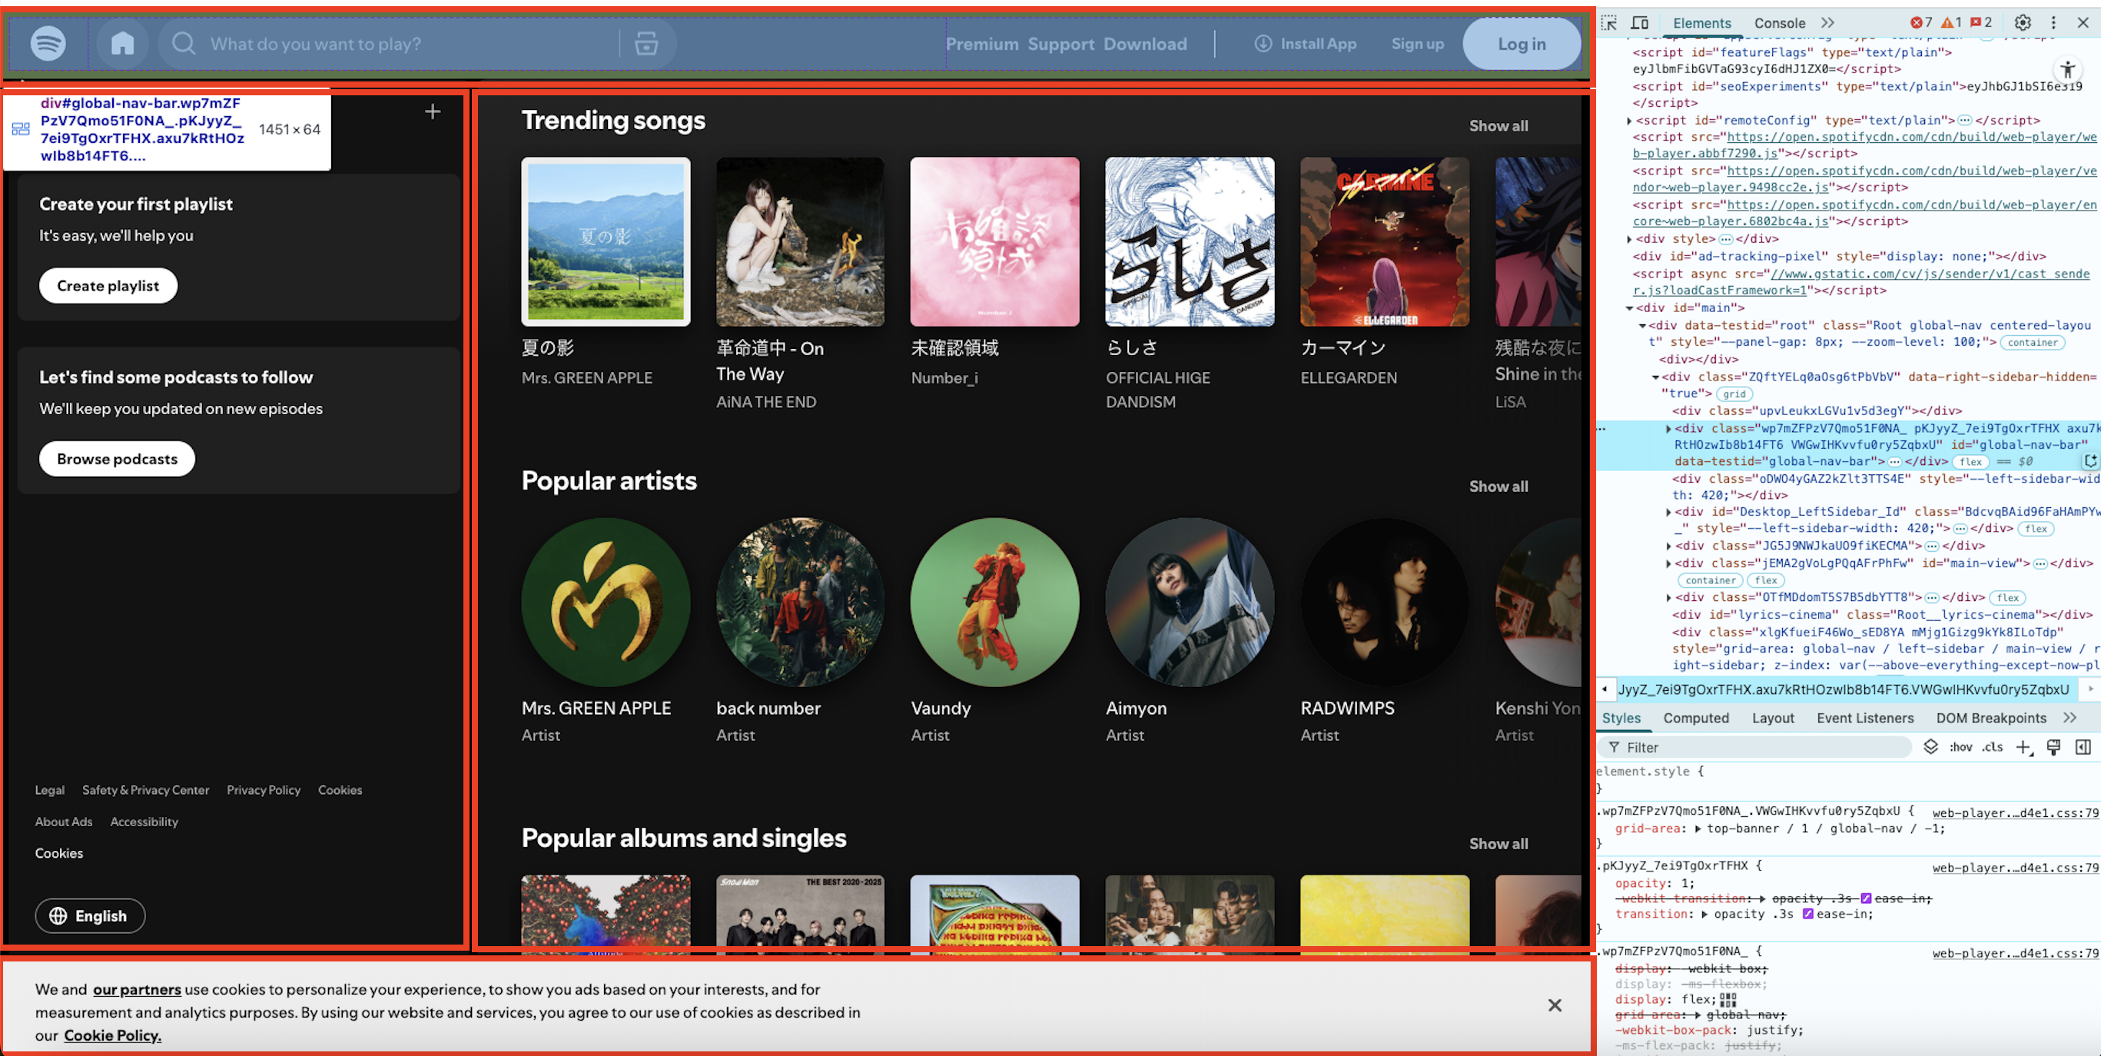Switch to the Computed tab
2101x1056 pixels.
pos(1696,718)
